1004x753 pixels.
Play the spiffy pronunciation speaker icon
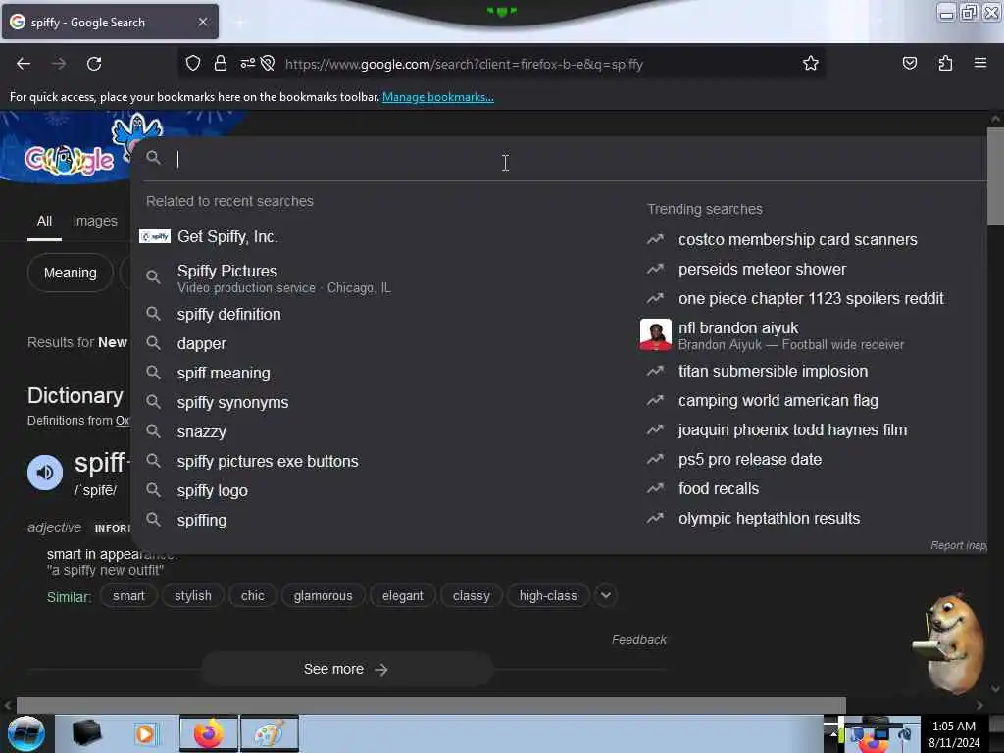[x=45, y=473]
